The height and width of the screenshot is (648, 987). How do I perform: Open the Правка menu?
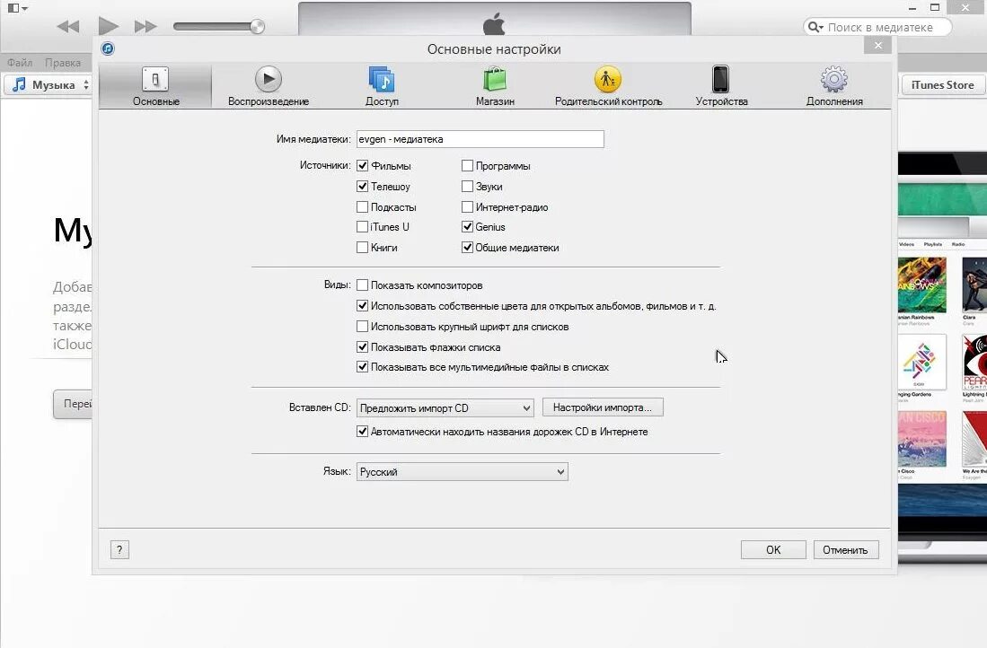tap(63, 62)
